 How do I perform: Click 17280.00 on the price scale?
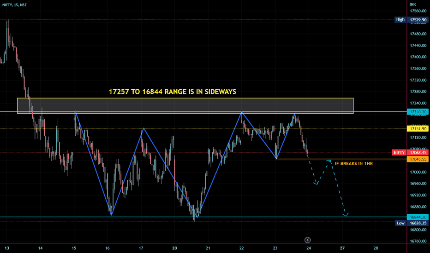click(418, 92)
